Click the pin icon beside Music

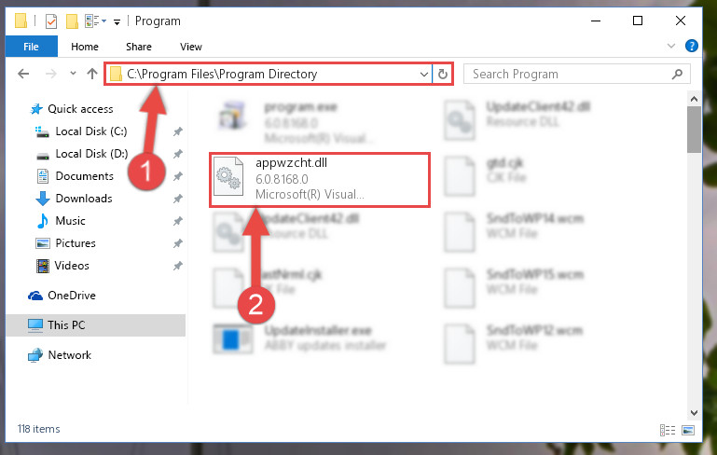point(177,221)
